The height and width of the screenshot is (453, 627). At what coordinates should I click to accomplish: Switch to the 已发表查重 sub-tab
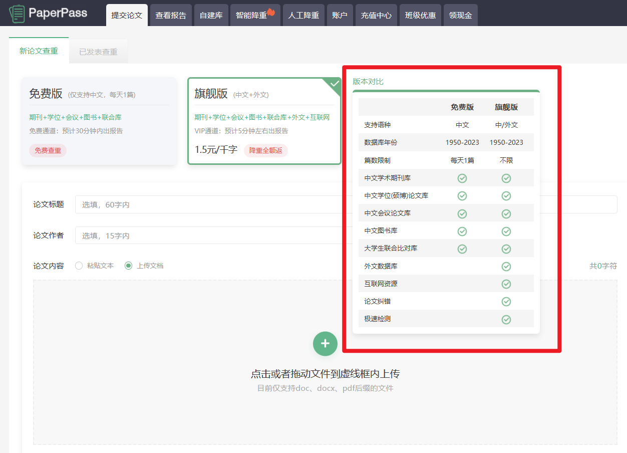coord(98,52)
